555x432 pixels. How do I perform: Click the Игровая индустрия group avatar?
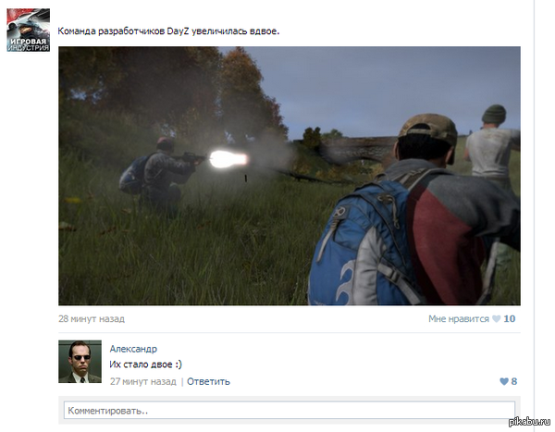(28, 29)
